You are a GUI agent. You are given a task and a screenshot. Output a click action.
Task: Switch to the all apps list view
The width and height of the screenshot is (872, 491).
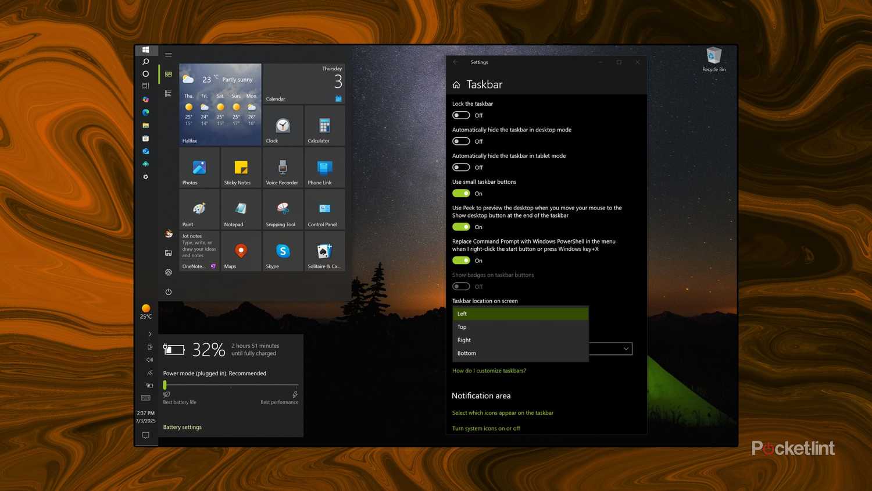click(x=168, y=93)
